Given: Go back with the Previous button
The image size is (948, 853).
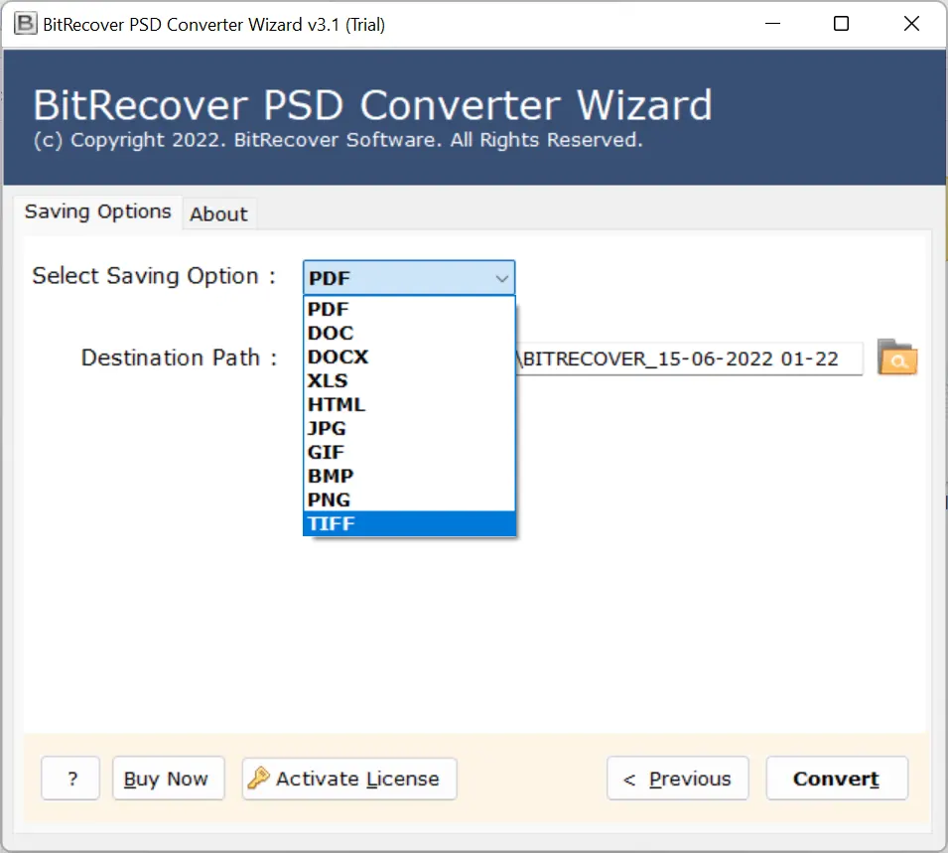Looking at the screenshot, I should 678,779.
